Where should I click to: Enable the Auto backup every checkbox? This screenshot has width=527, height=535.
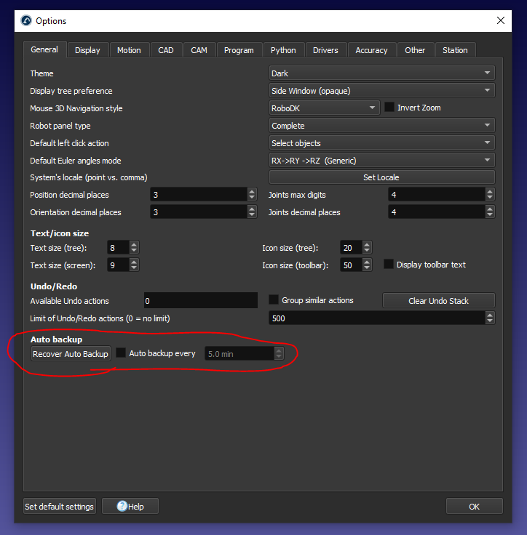122,353
